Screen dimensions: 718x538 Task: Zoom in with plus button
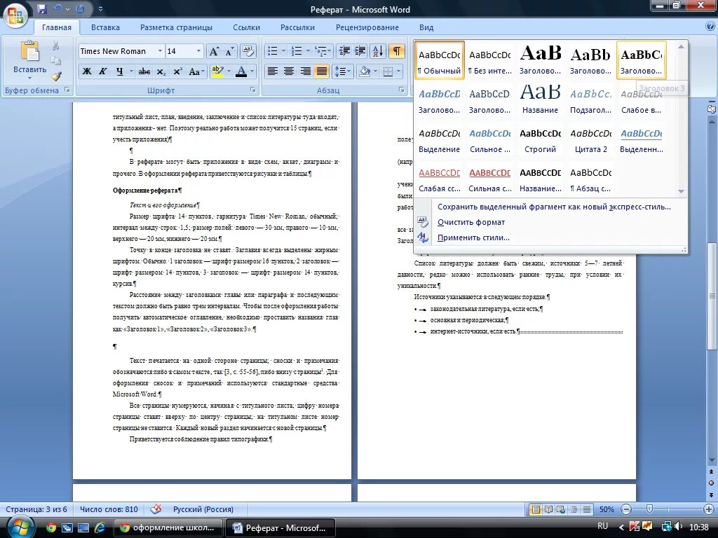pos(708,509)
